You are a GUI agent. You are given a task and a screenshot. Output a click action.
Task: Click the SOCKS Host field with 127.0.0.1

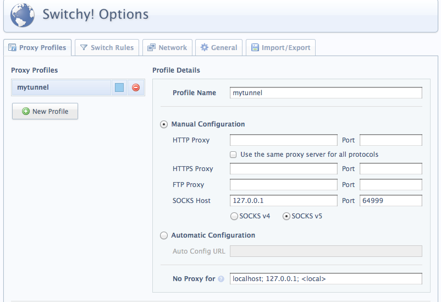(x=284, y=201)
